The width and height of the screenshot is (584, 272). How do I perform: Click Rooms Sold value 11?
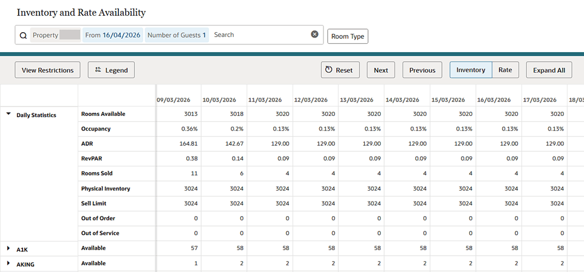[195, 174]
